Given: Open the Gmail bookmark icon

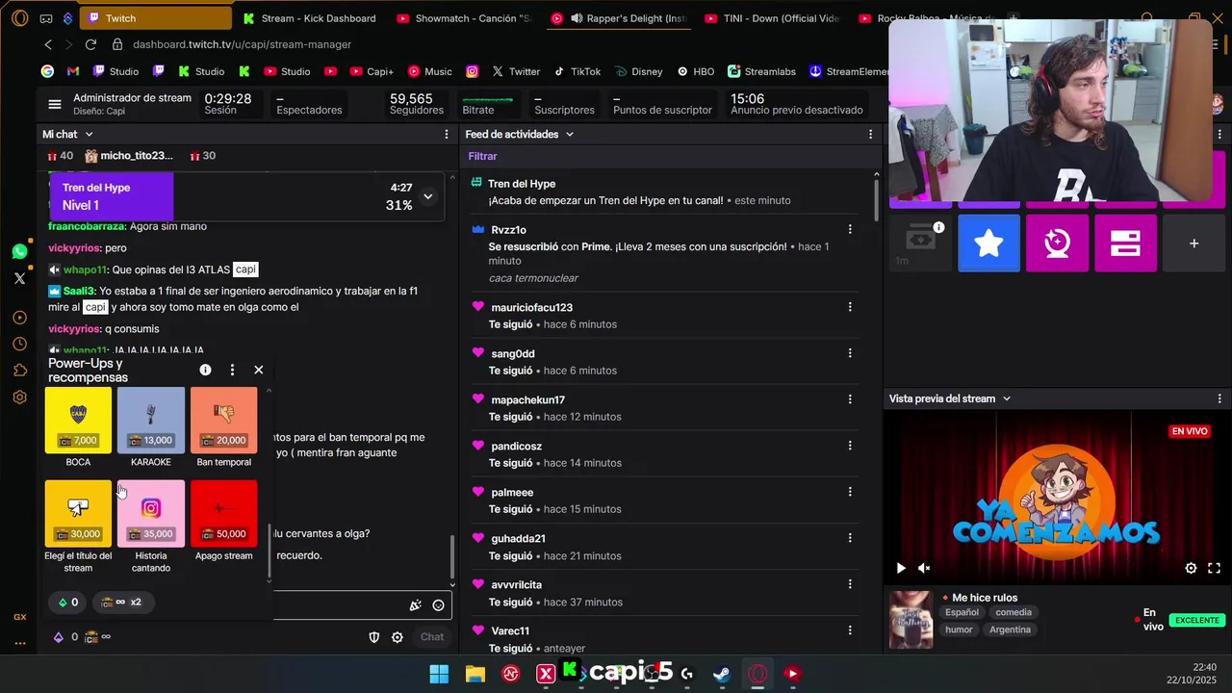Looking at the screenshot, I should (73, 71).
